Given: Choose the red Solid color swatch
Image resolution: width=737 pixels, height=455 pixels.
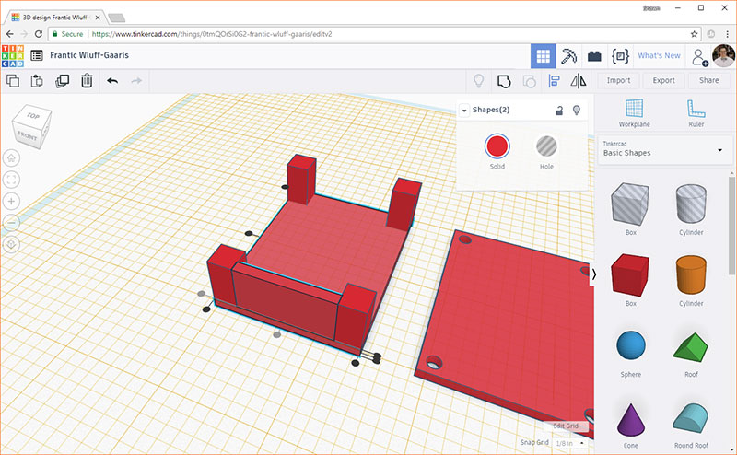Looking at the screenshot, I should (x=497, y=146).
